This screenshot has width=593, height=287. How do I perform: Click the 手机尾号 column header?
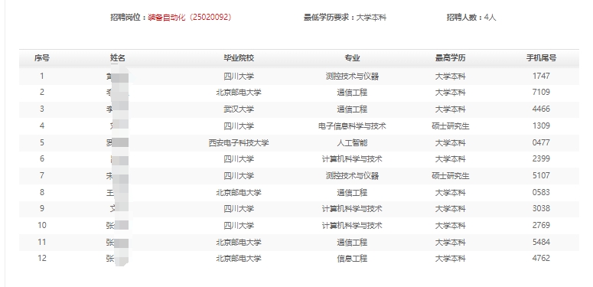pyautogui.click(x=541, y=58)
